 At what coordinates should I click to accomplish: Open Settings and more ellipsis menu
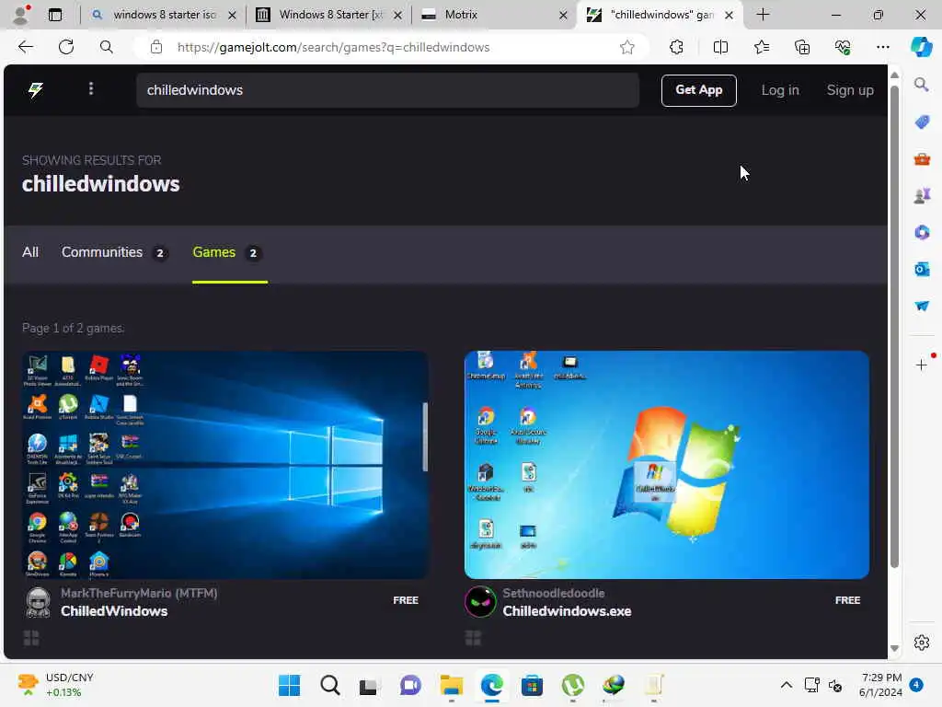[882, 47]
